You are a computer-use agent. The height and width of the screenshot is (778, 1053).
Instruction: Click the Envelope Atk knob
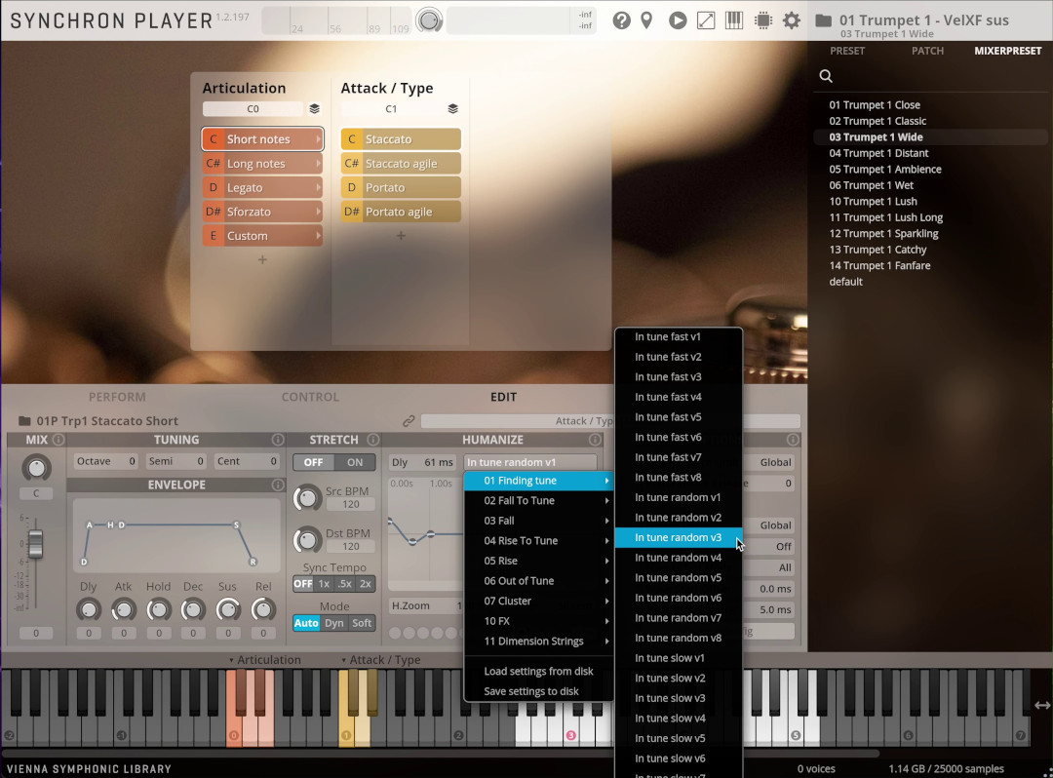(x=124, y=609)
